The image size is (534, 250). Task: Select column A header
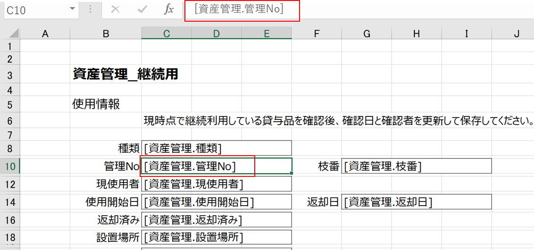tap(45, 33)
